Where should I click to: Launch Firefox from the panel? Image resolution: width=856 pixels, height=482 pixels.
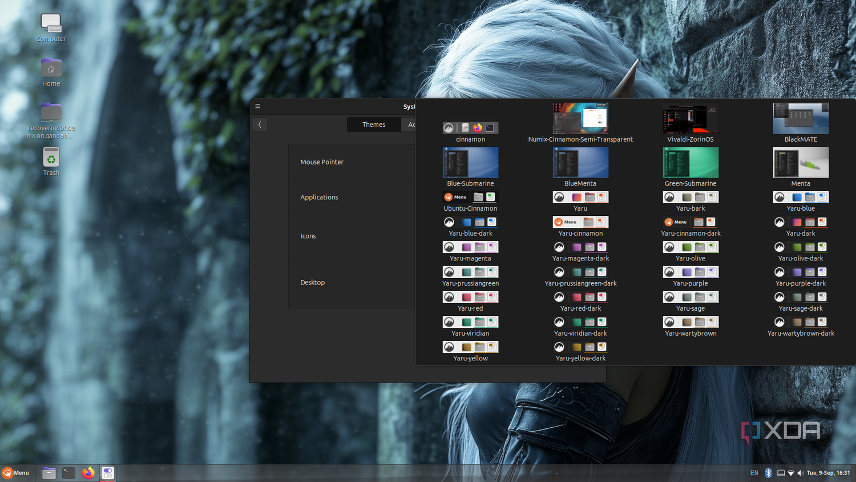tap(88, 473)
